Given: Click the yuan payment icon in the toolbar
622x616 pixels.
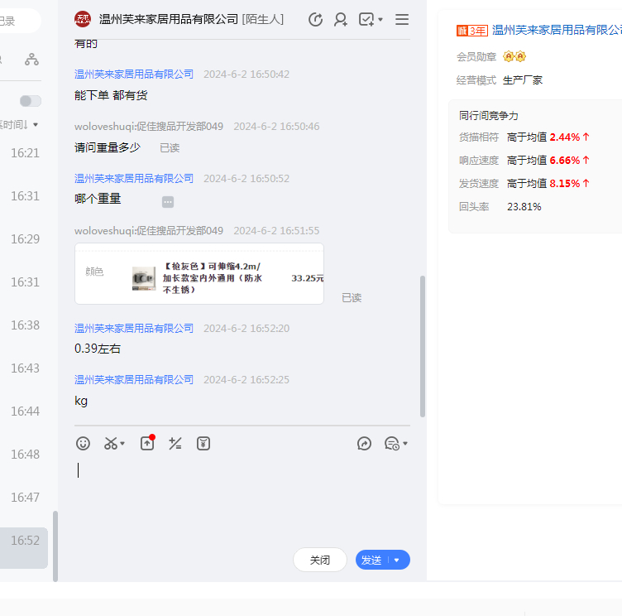Looking at the screenshot, I should 203,444.
